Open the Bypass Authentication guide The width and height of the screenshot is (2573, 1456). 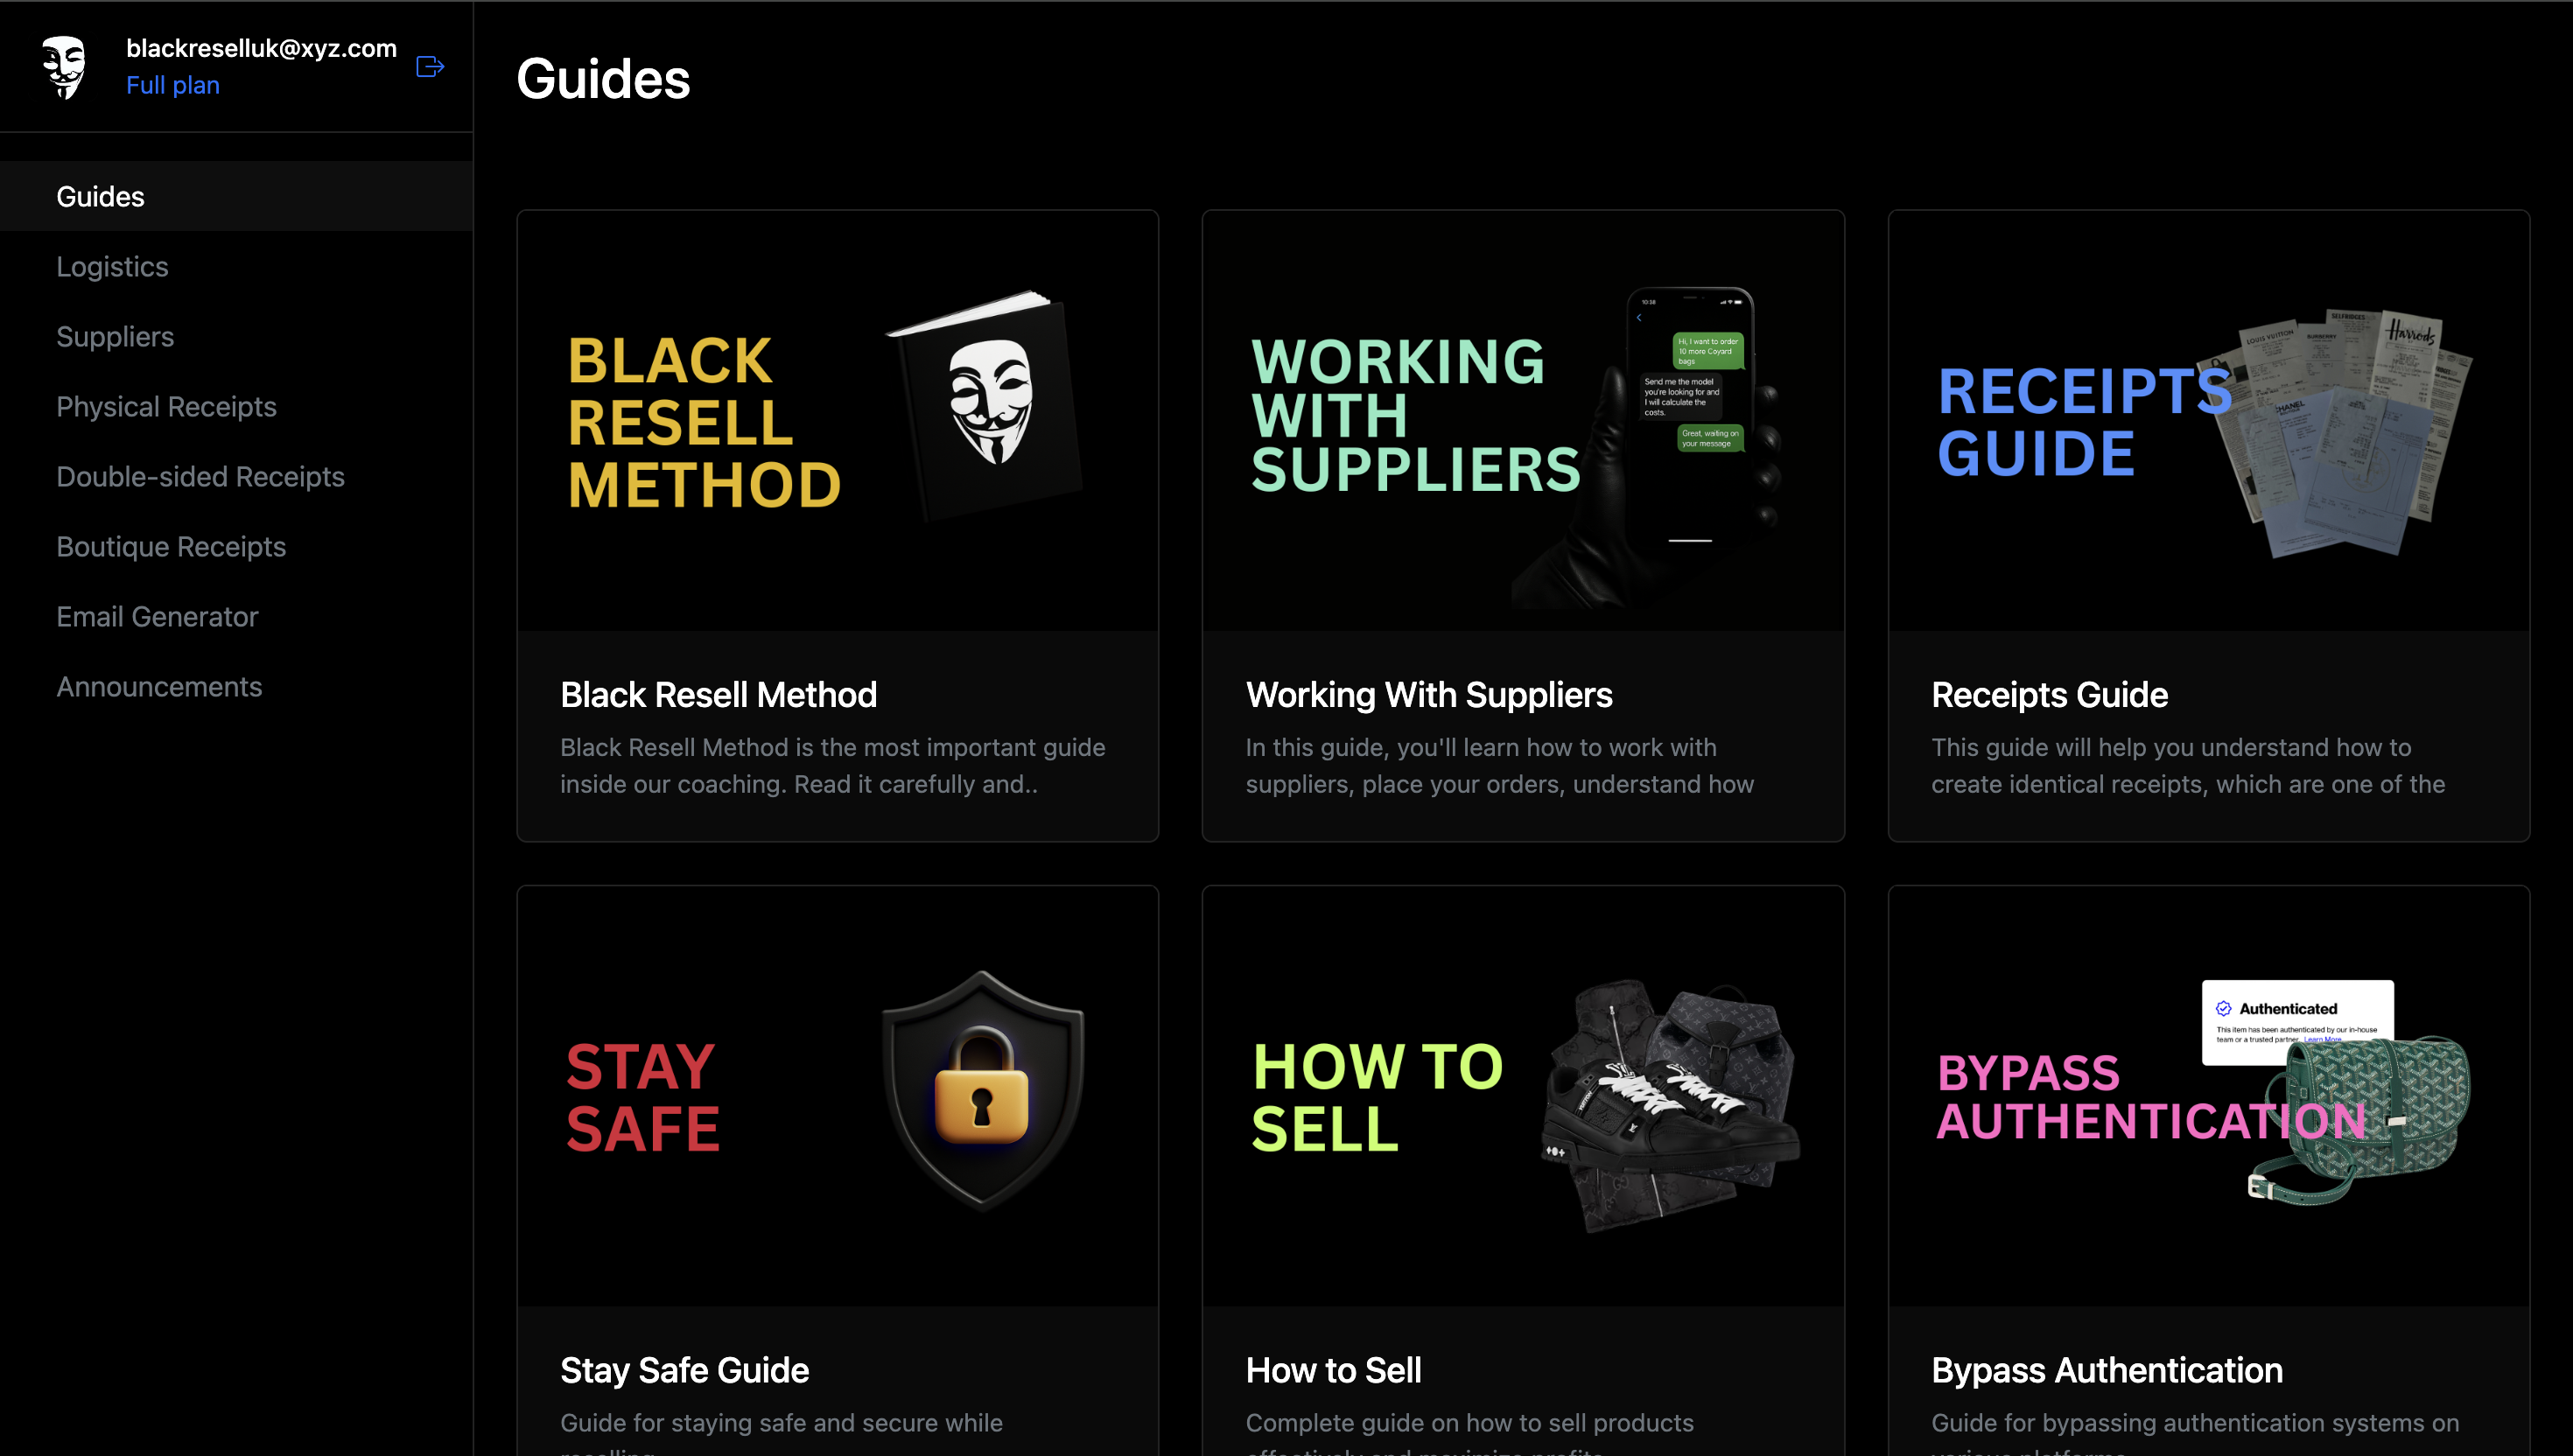[x=2208, y=1150]
